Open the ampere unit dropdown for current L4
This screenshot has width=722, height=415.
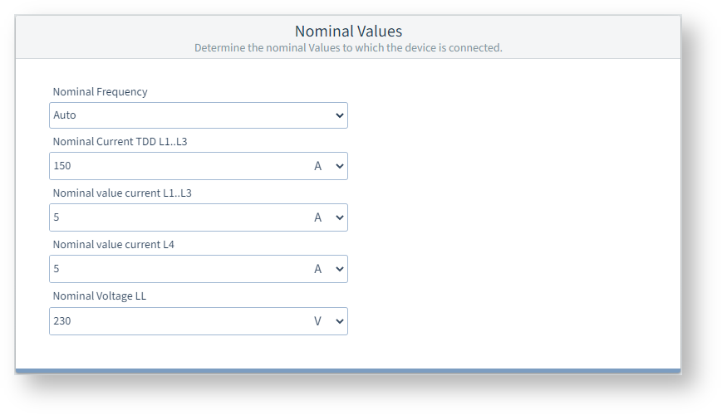(327, 269)
